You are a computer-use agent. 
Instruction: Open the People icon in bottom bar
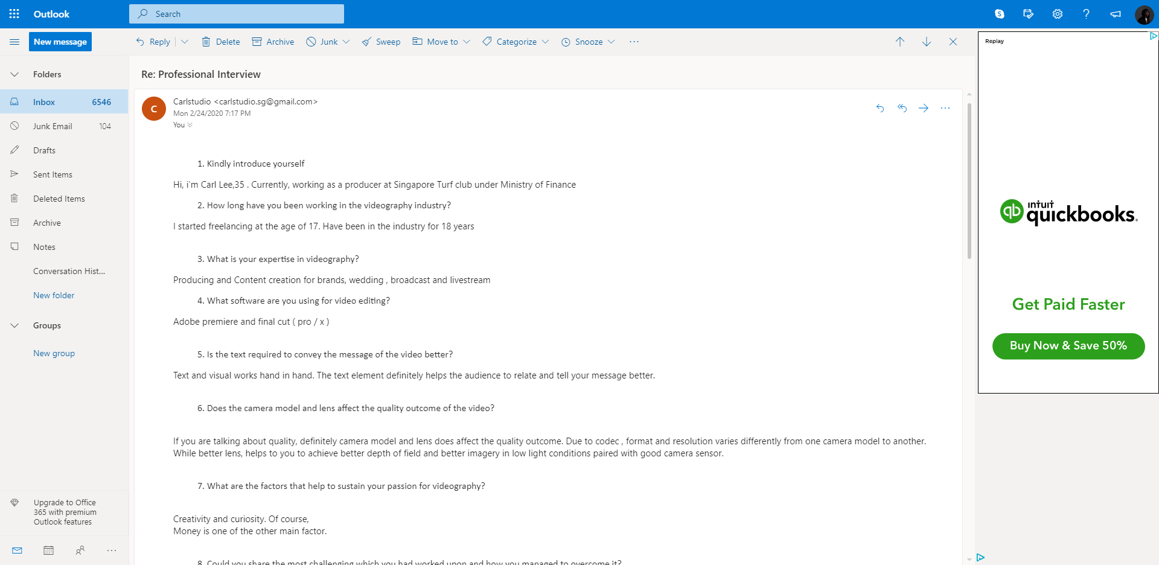80,550
